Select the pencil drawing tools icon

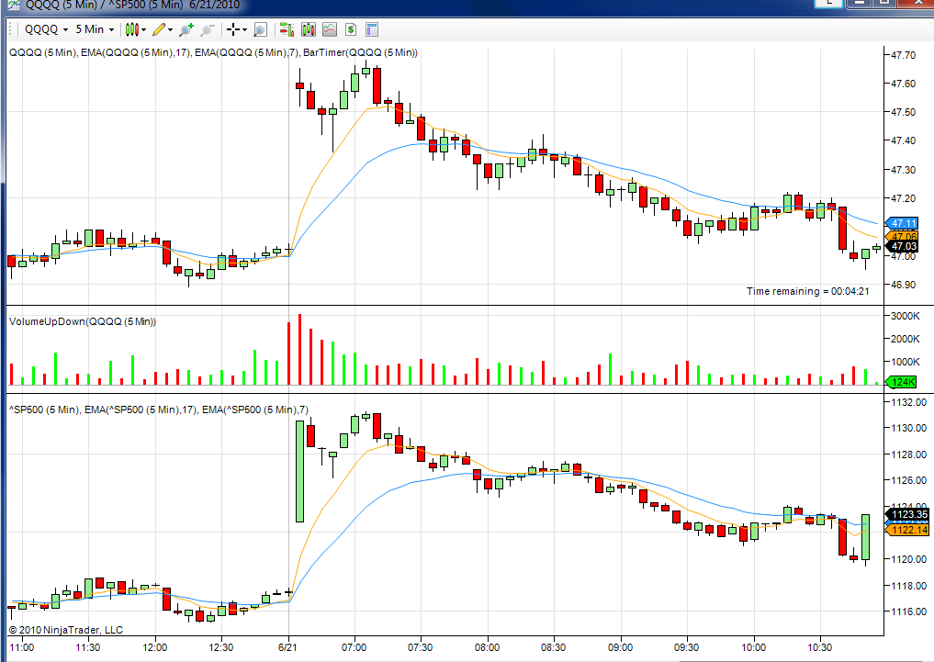159,29
